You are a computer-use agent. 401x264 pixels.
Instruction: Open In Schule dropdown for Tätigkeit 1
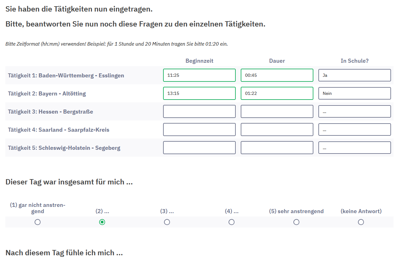(x=355, y=75)
